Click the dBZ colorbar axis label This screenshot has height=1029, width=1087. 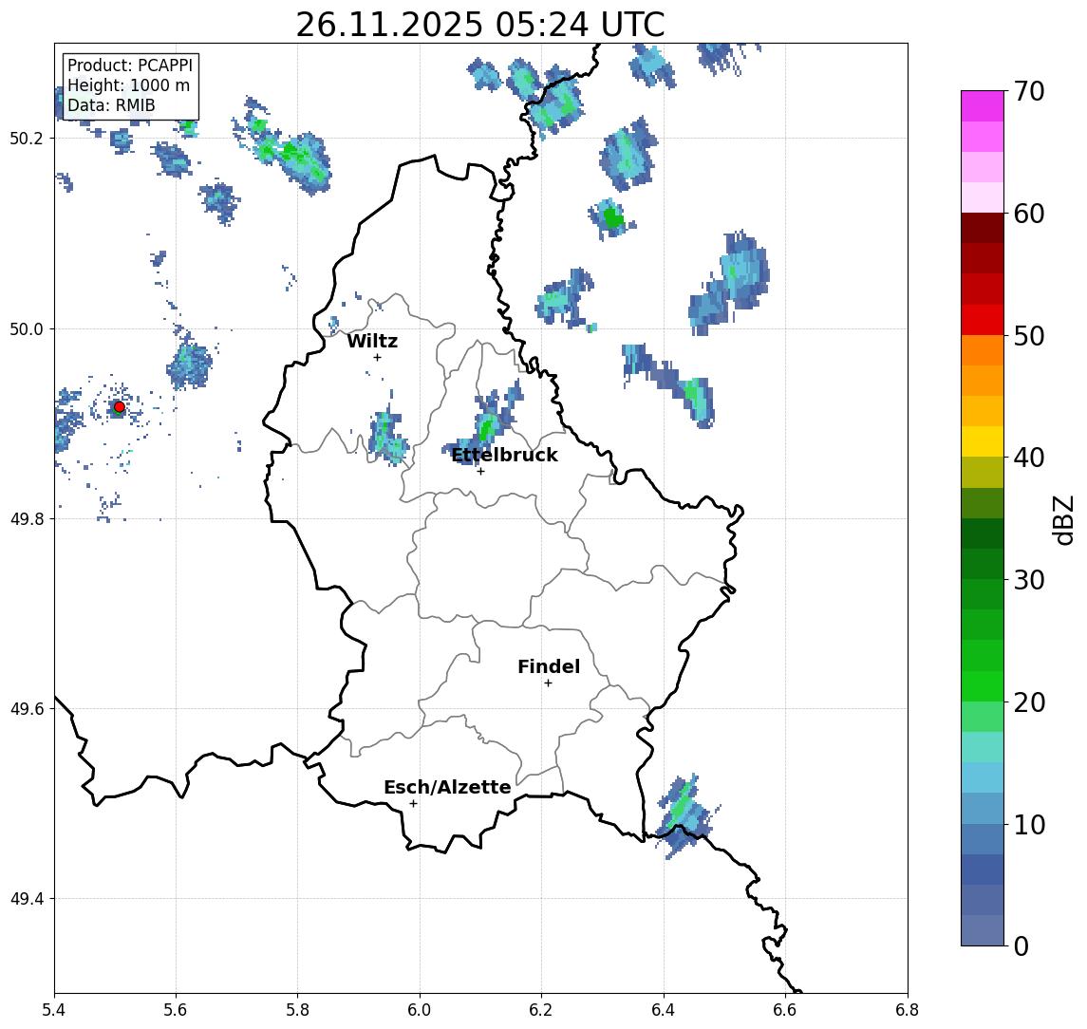coord(1063,519)
